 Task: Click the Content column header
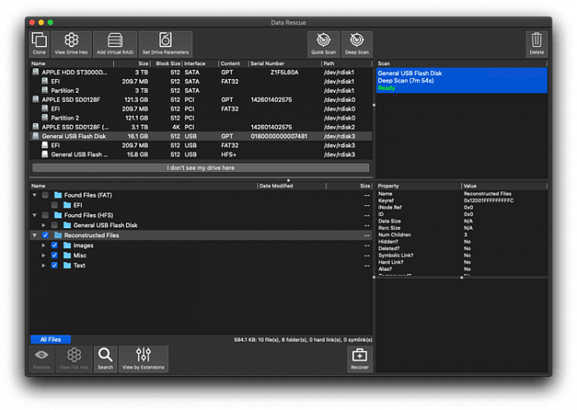[x=233, y=63]
